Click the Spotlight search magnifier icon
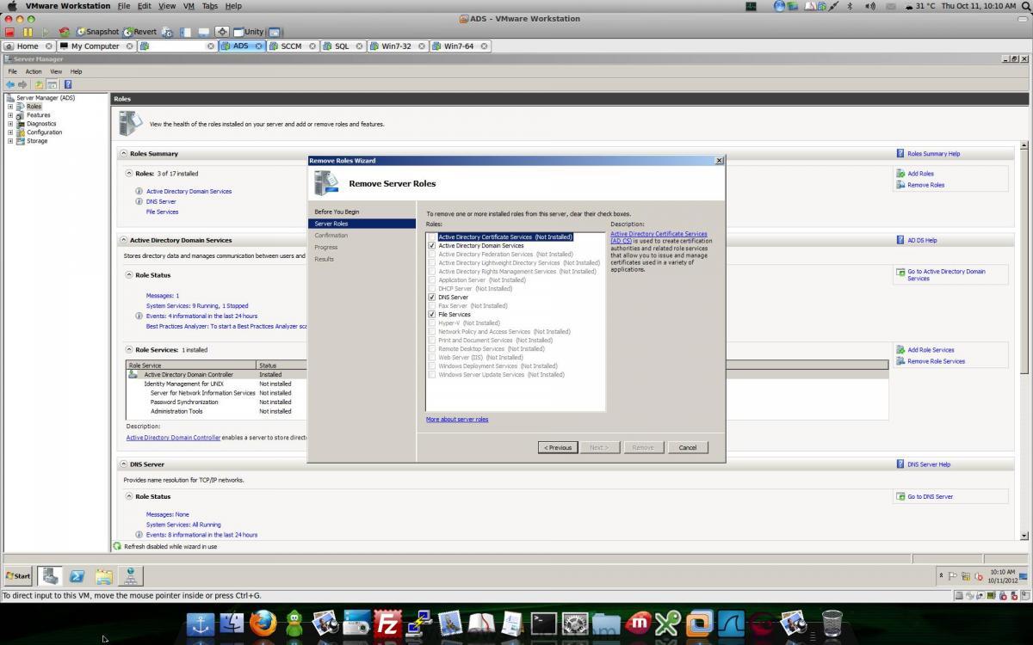This screenshot has height=645, width=1033. click(x=1024, y=6)
